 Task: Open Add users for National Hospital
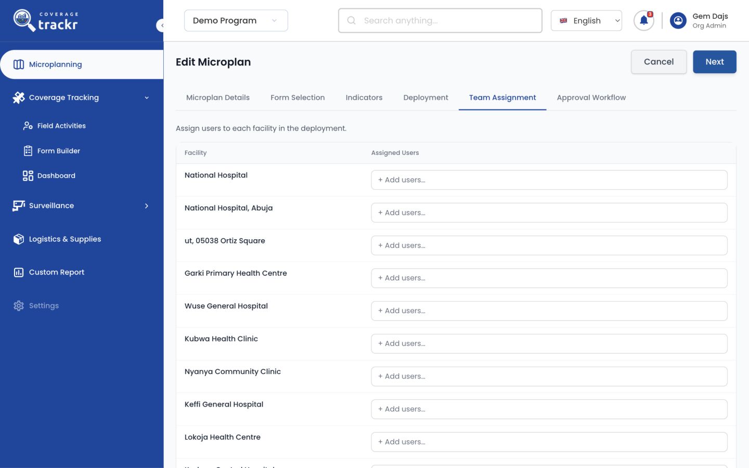point(549,180)
